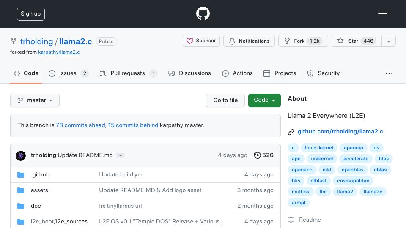Select the blas topic tag
This screenshot has width=406, height=228.
pos(384,159)
